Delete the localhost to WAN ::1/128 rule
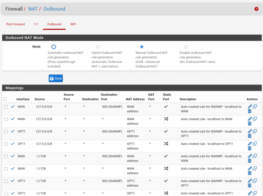This screenshot has height=196, width=263. [249, 173]
